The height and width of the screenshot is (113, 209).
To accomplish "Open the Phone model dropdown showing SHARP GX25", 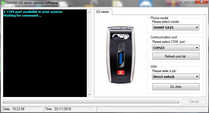I will click(176, 27).
